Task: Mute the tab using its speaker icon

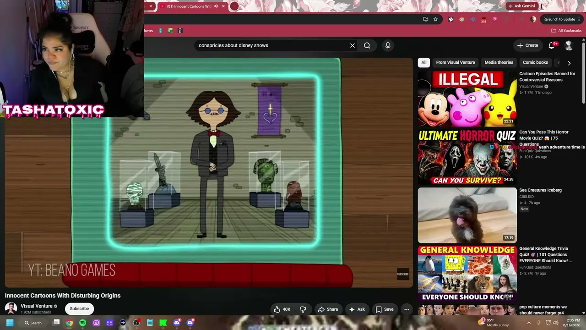Action: click(216, 6)
